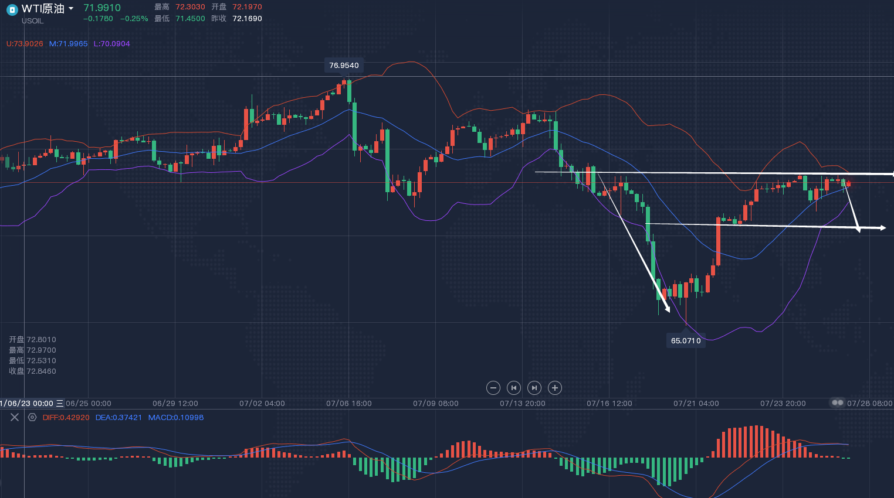This screenshot has height=498, width=894.
Task: Click the DEA:0.37421 indicator label
Action: point(118,418)
